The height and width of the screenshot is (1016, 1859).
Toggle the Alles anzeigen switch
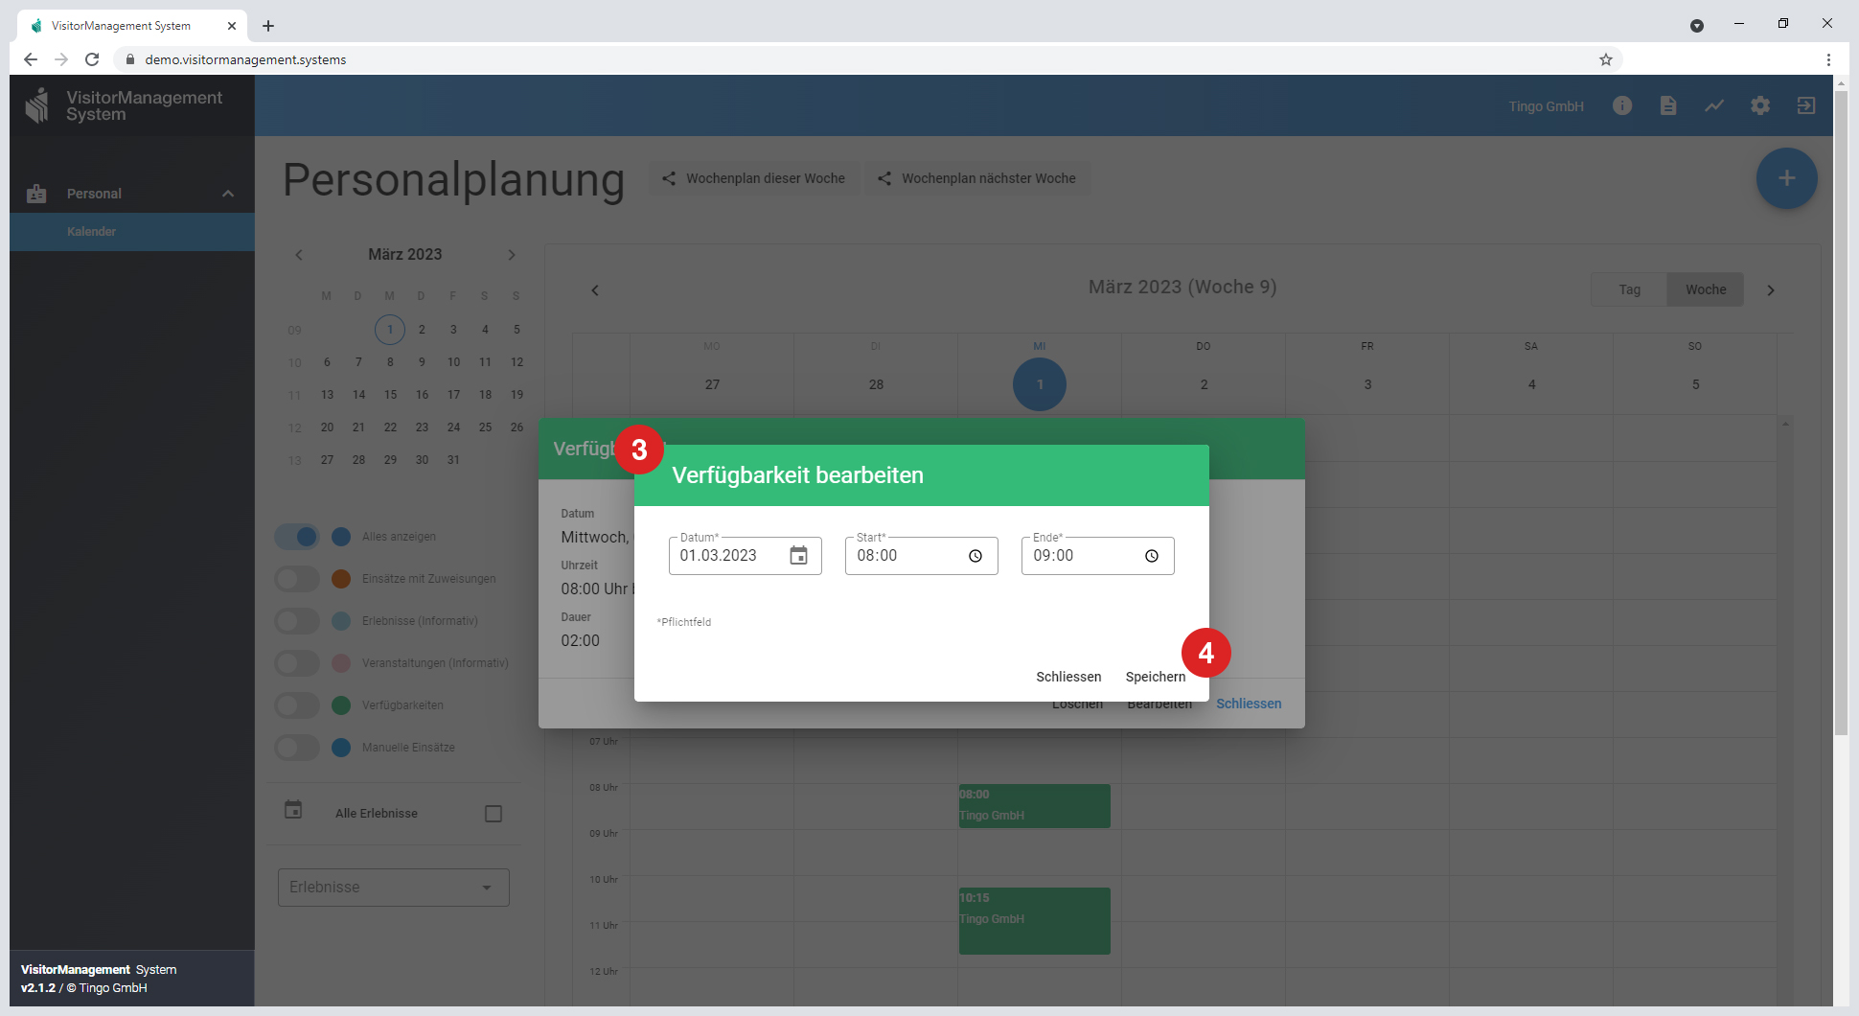click(297, 537)
